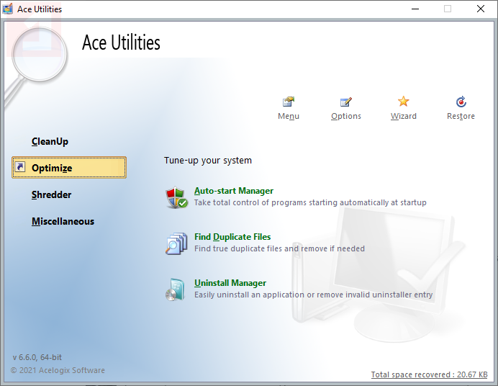498x386 pixels.
Task: Open the Auto-start Manager link
Action: tap(234, 191)
